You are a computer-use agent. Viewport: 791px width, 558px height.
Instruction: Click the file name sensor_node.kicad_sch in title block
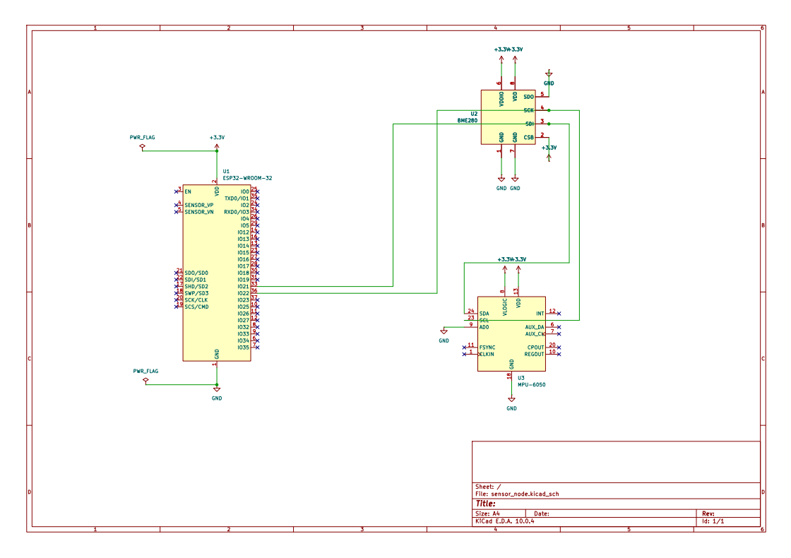tap(525, 494)
